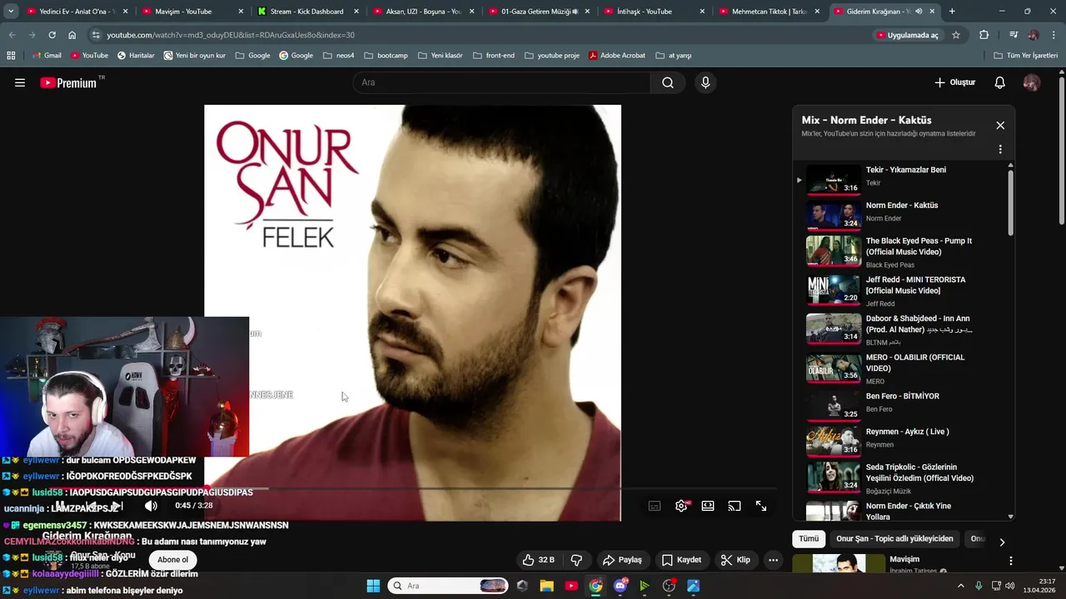Enter fullscreen in the video player

761,506
